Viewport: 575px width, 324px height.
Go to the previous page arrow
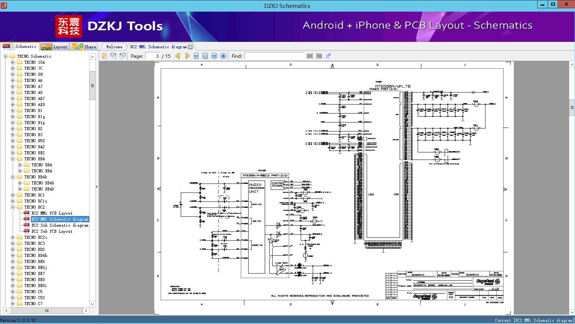pos(178,56)
